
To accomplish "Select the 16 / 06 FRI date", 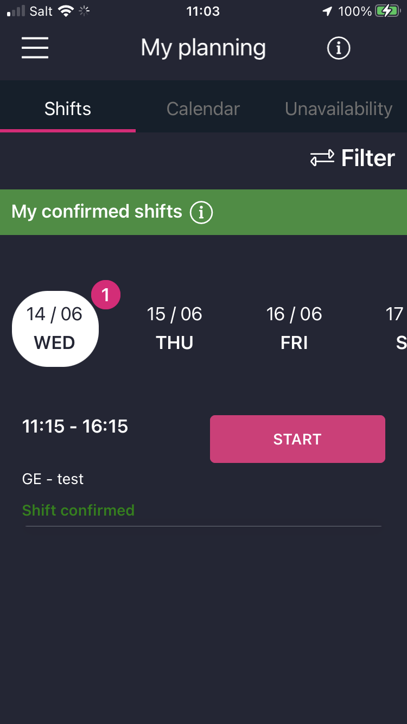I will pyautogui.click(x=294, y=328).
